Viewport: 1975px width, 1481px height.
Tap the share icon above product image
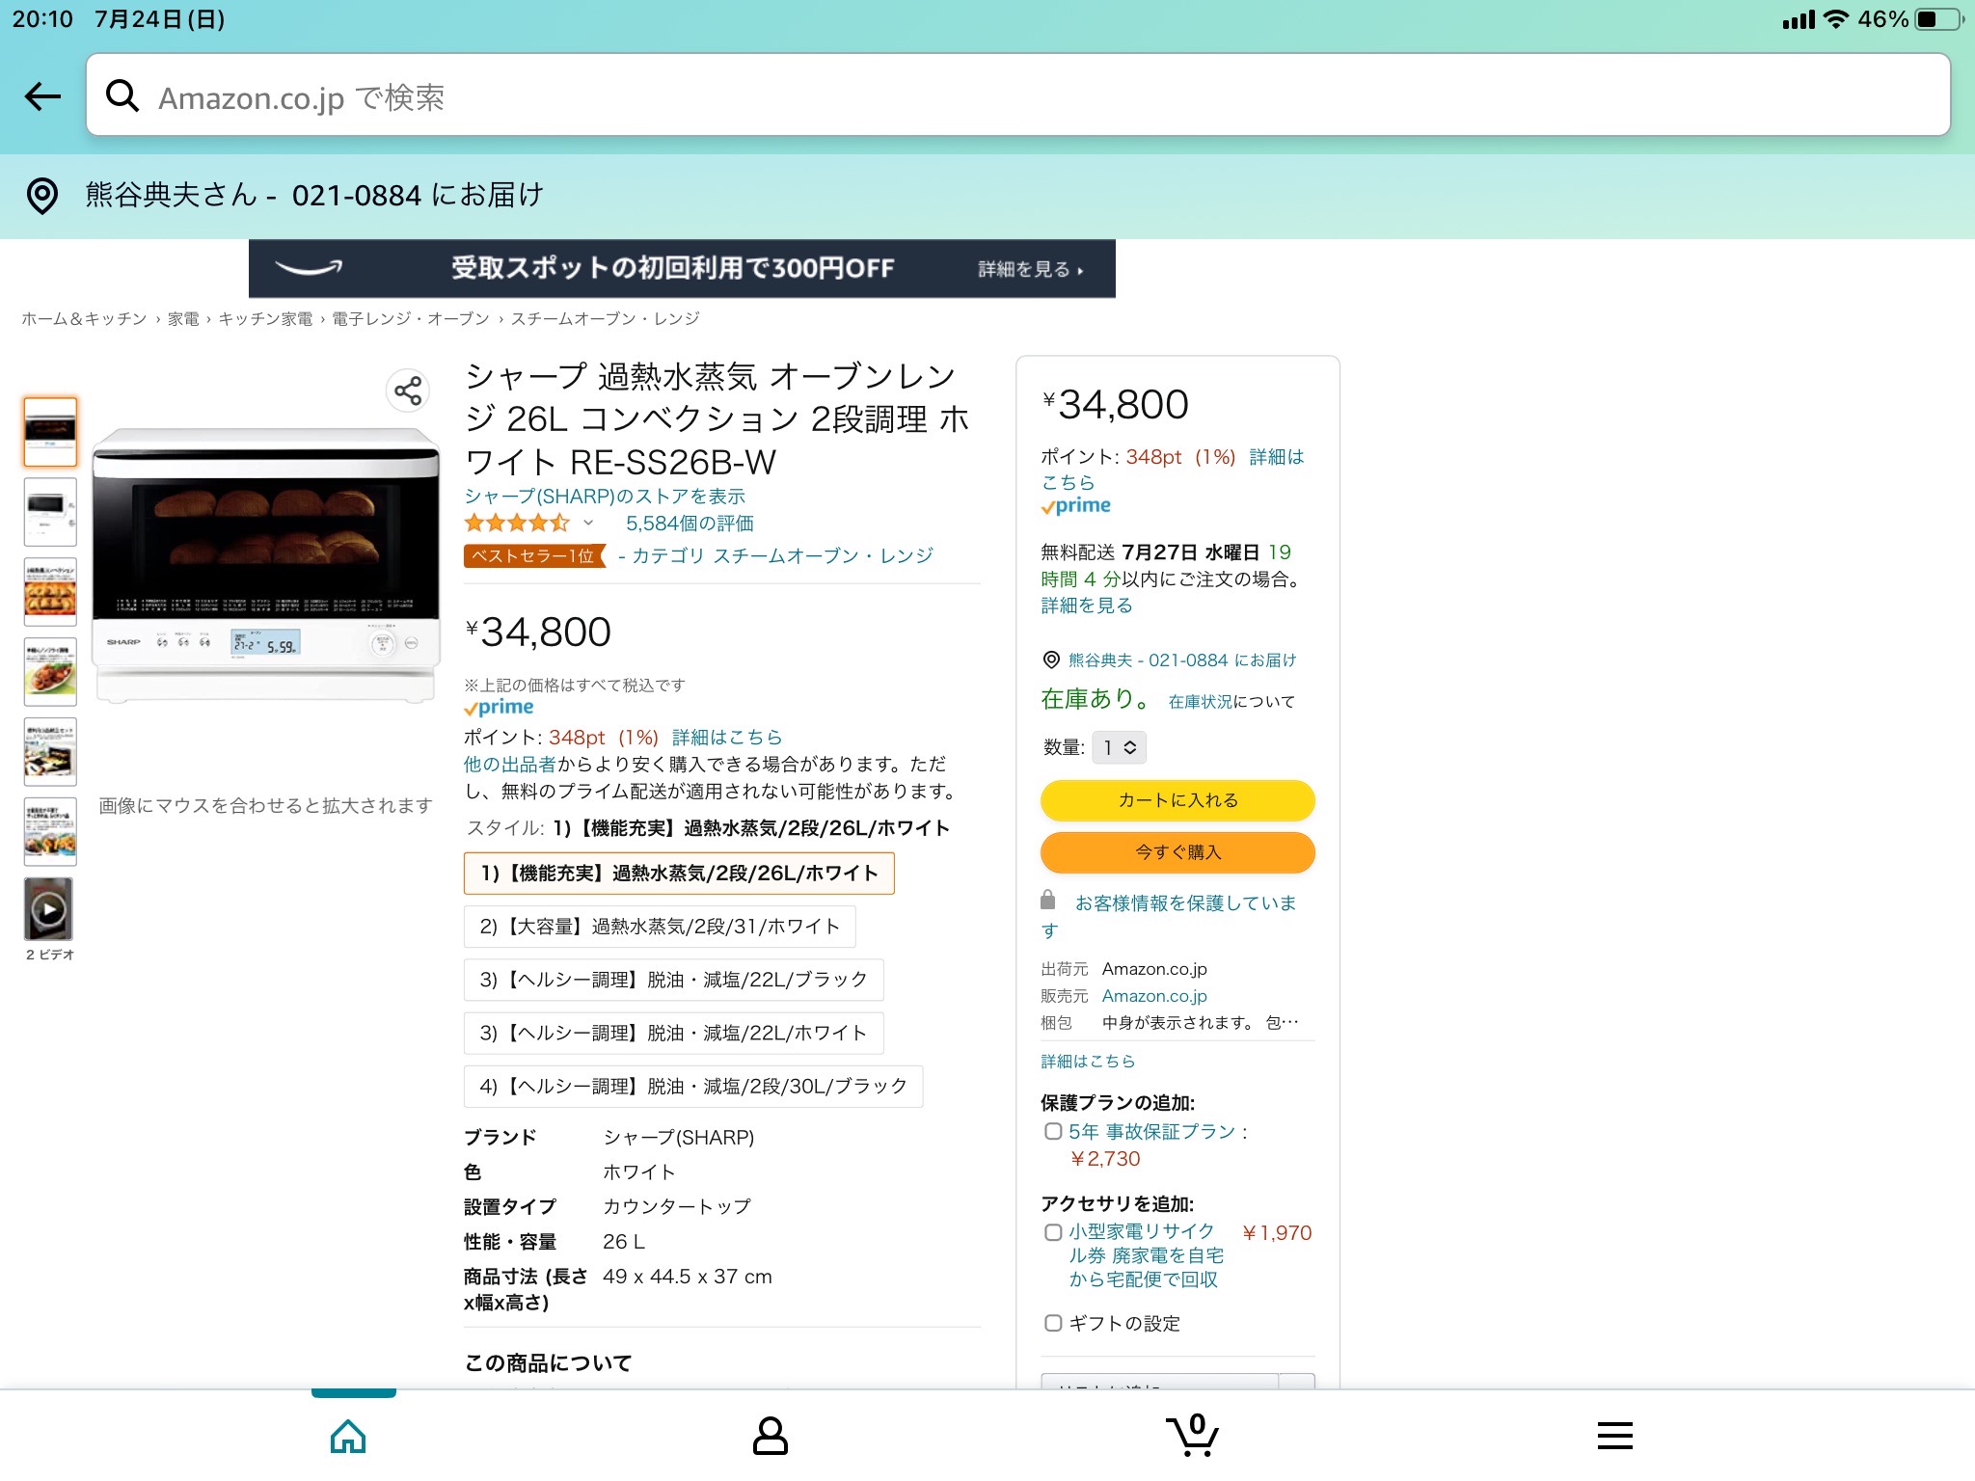[408, 390]
